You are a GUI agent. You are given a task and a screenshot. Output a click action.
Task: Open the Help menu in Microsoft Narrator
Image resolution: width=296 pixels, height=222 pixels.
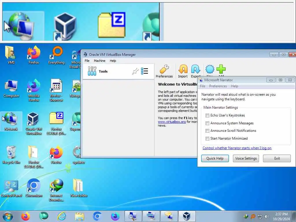pyautogui.click(x=234, y=86)
